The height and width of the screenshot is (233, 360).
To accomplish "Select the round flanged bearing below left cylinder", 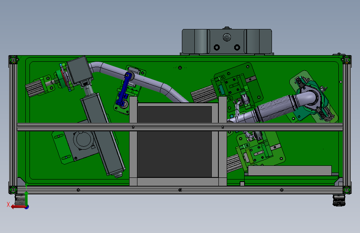I will tap(83, 140).
